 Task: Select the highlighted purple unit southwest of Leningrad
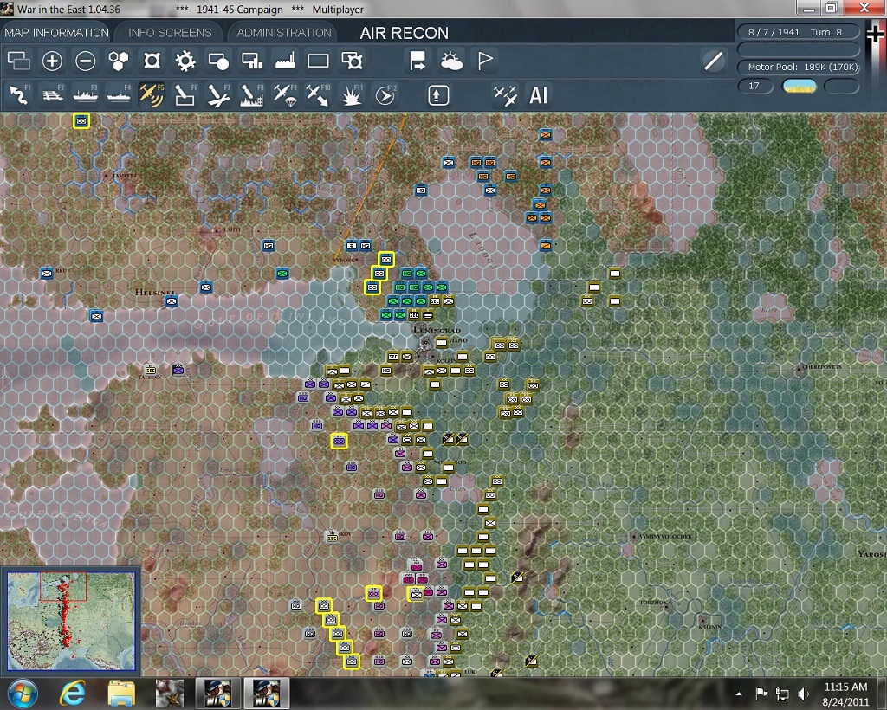click(x=340, y=441)
